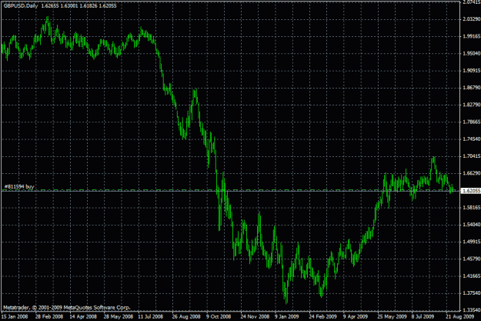Image resolution: width=481 pixels, height=321 pixels.
Task: Click the 1.99165 price axis label
Action: pyautogui.click(x=472, y=36)
